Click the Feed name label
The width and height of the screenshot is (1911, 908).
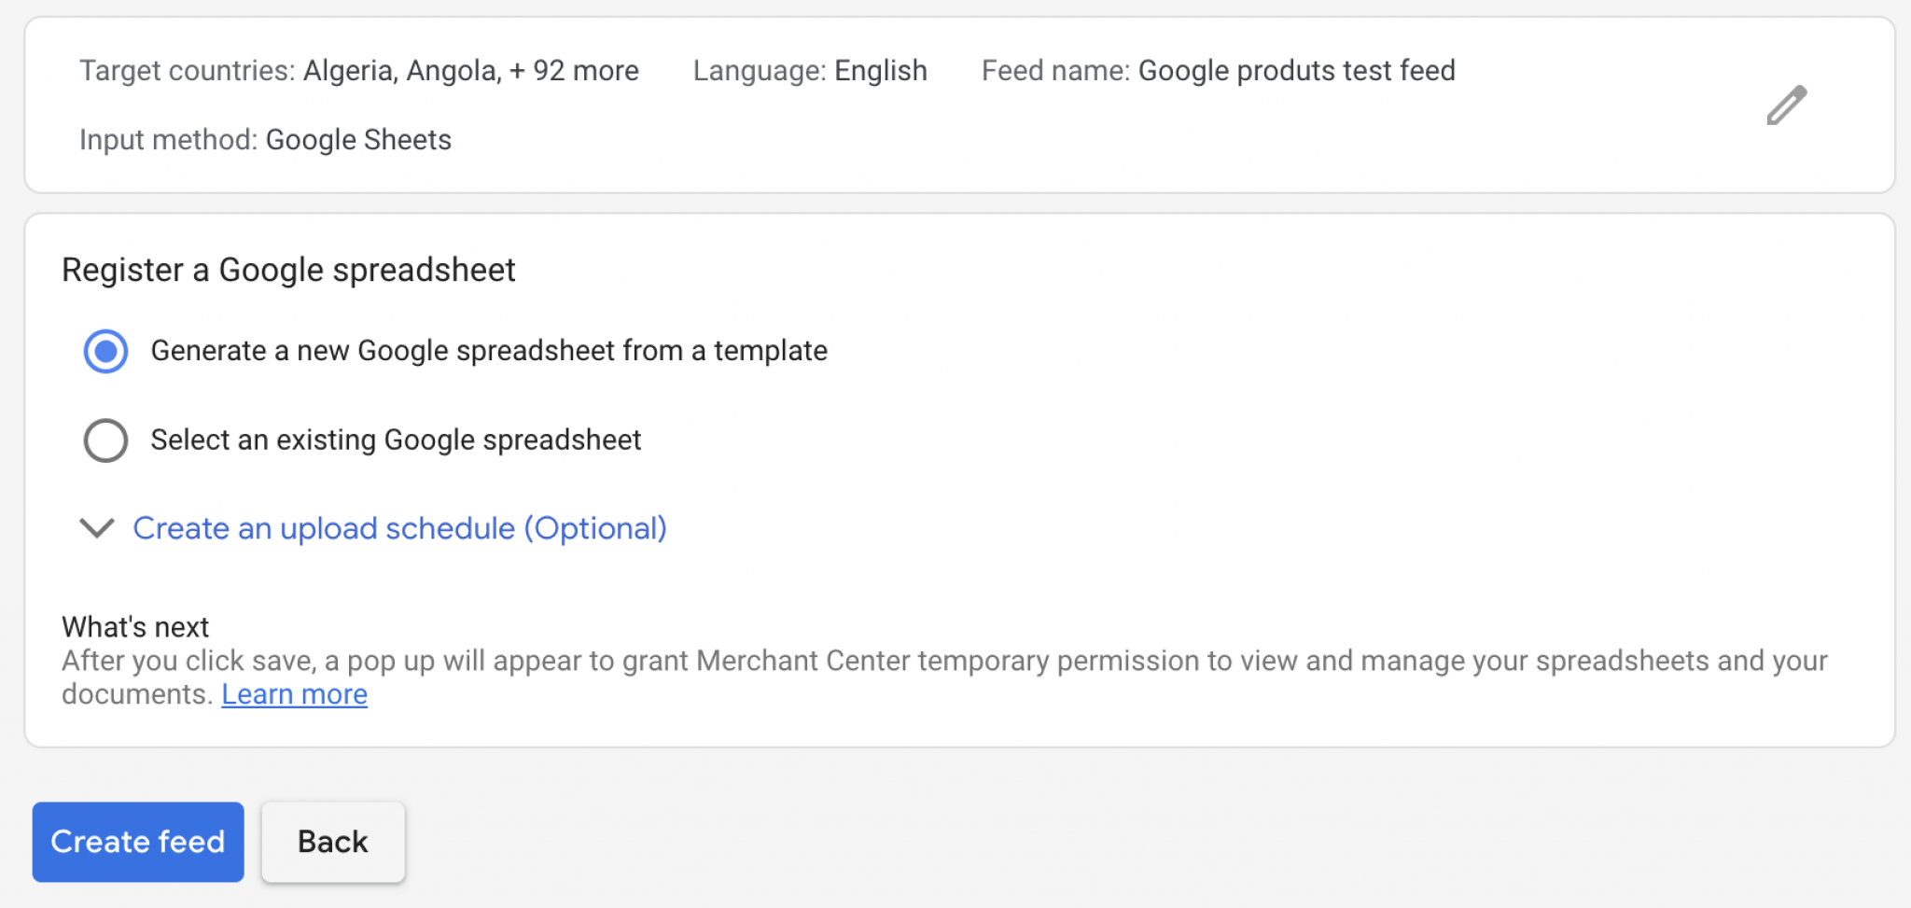(1055, 71)
